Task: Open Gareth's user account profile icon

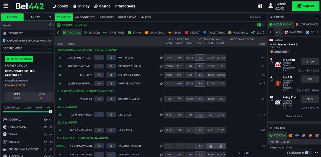Action: (271, 6)
